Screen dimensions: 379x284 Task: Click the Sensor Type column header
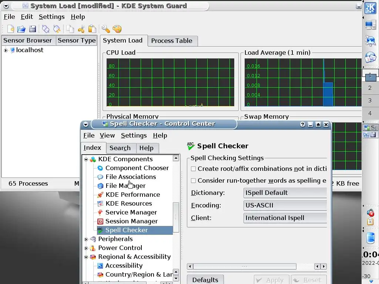(77, 40)
